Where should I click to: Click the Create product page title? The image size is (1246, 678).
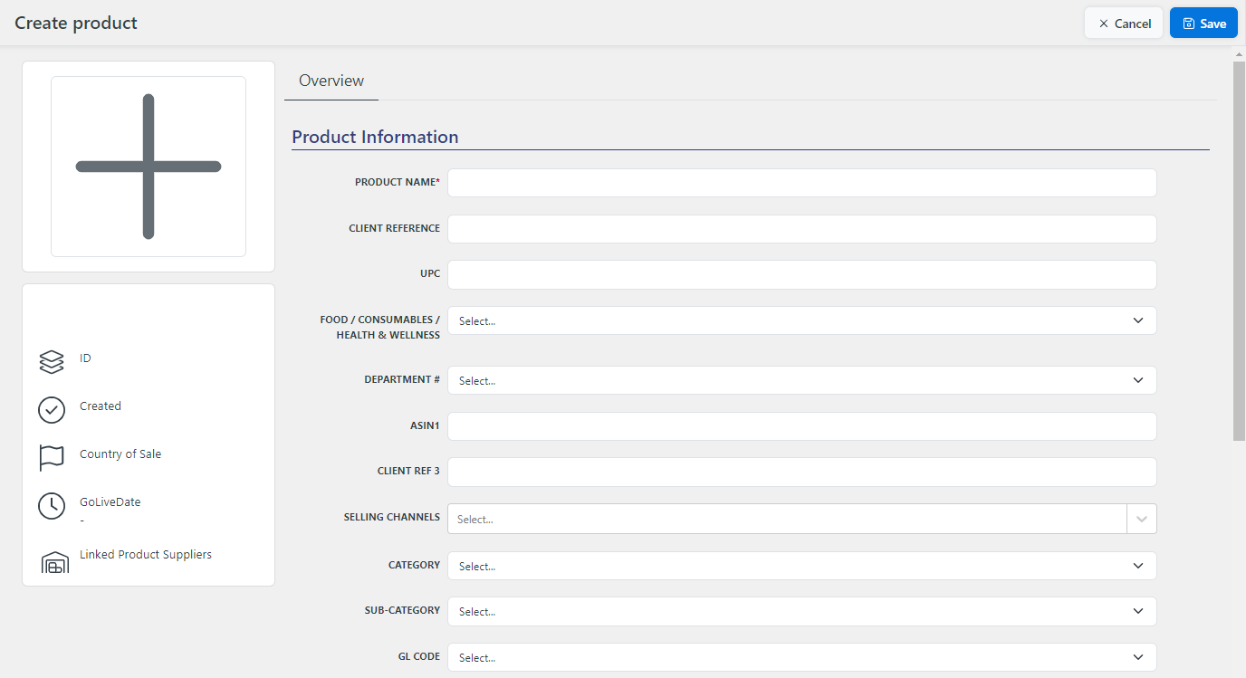[76, 23]
